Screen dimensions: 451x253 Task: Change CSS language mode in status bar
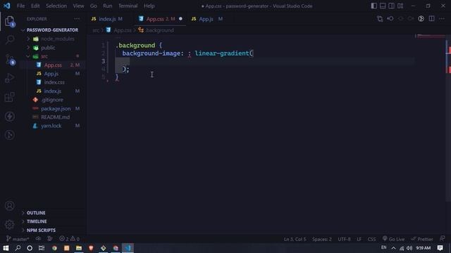pyautogui.click(x=371, y=239)
